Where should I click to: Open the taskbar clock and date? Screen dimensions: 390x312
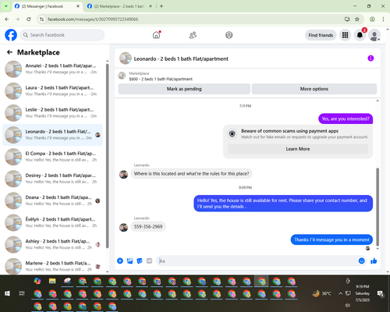(x=363, y=293)
